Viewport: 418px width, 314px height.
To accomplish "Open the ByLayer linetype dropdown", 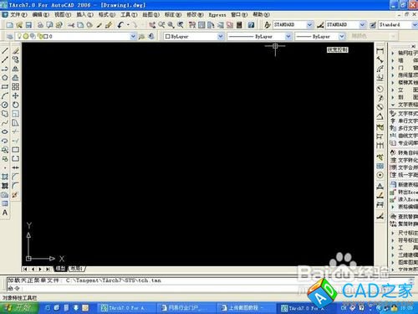I will click(x=288, y=36).
